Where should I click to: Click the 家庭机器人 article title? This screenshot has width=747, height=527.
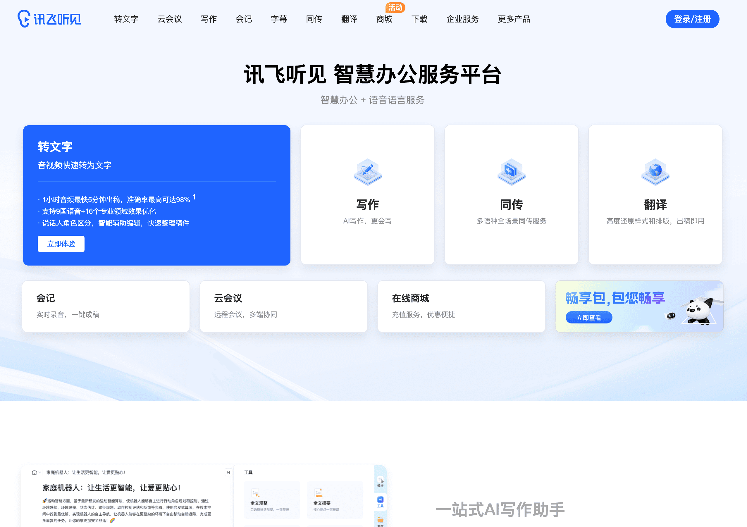(x=112, y=488)
